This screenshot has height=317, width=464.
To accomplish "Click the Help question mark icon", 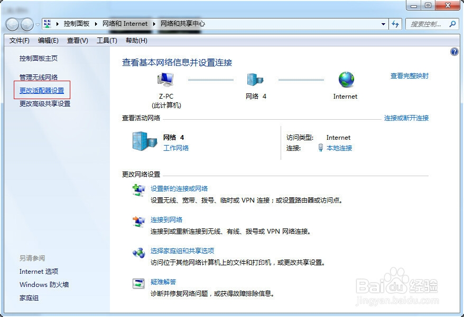I will tap(454, 52).
